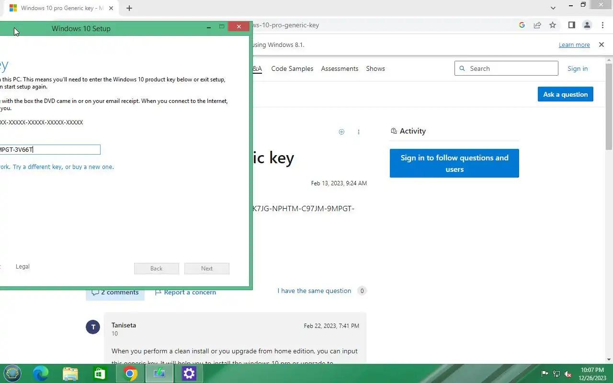Open Chrome three-dot menu
The height and width of the screenshot is (383, 613).
tap(602, 25)
